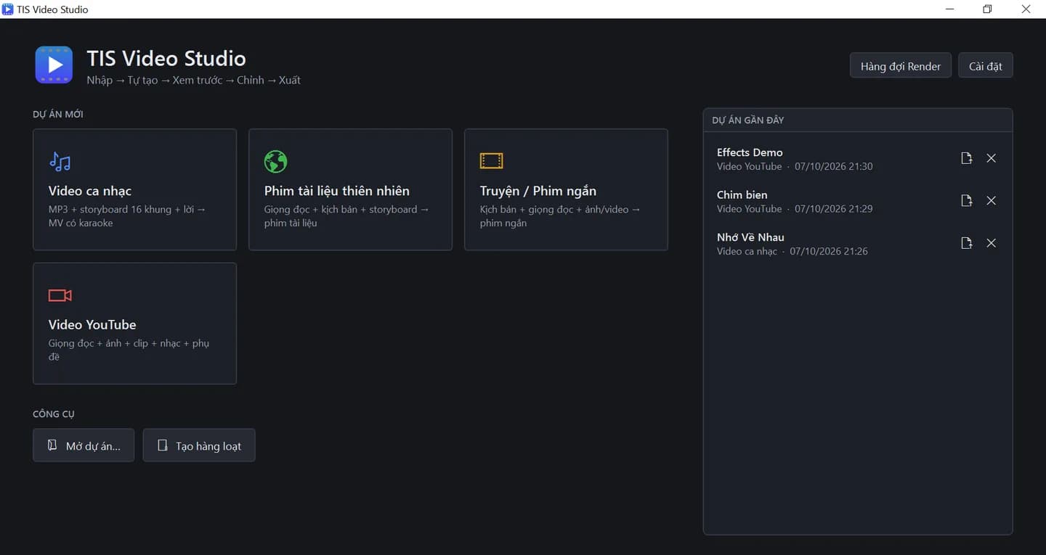Click the file icon next to Chim bien
1046x555 pixels.
pyautogui.click(x=966, y=201)
